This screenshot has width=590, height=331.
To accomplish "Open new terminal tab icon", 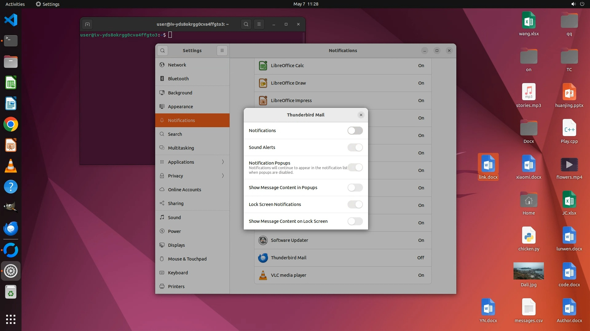I will pyautogui.click(x=87, y=24).
